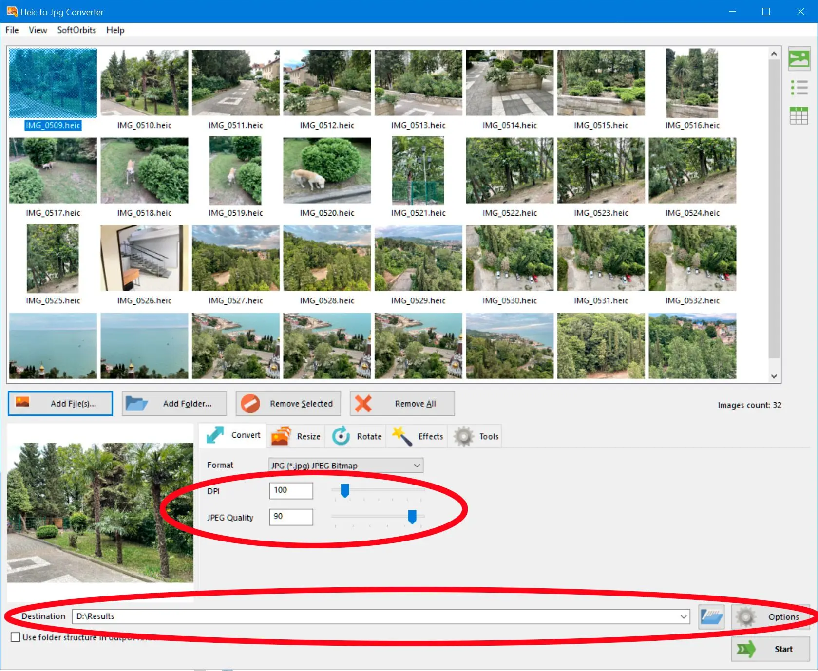
Task: Click the Start conversion button
Action: pos(770,649)
